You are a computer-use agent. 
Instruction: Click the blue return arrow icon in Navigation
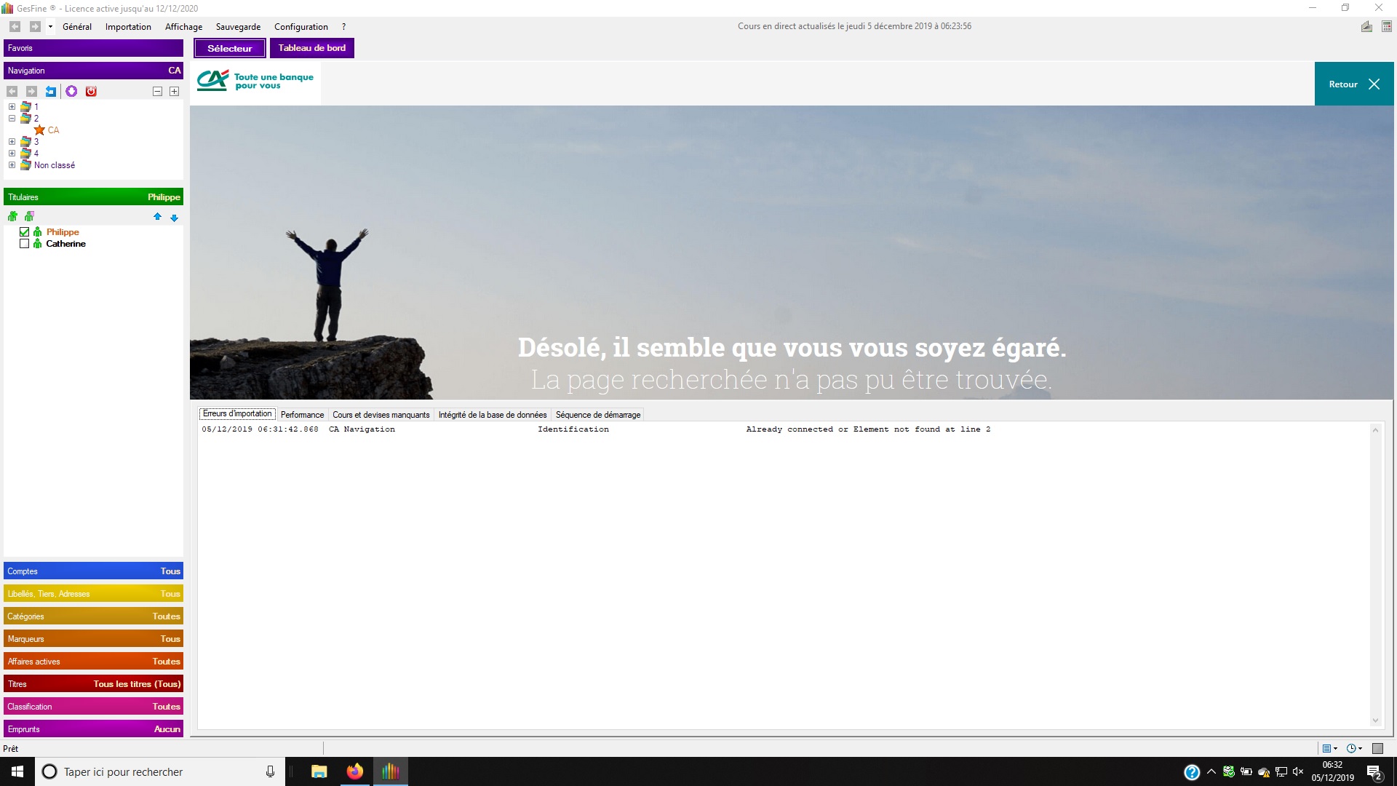[x=51, y=91]
